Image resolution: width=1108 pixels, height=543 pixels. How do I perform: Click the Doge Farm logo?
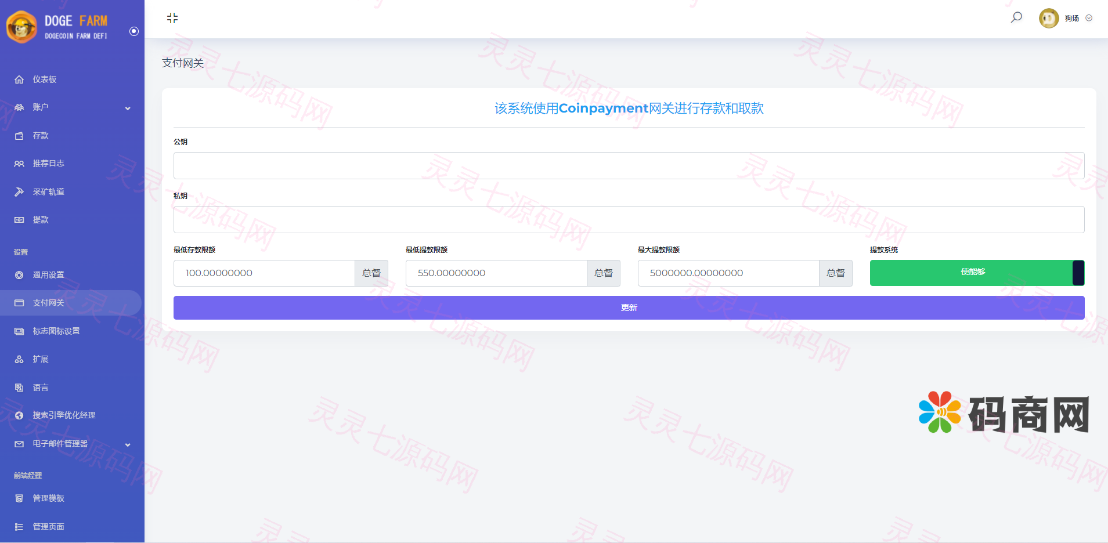[57, 27]
